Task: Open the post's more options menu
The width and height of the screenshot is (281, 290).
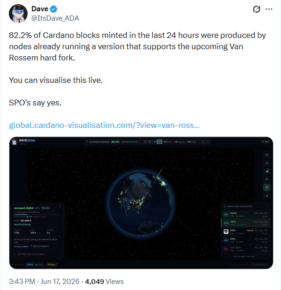Action: coord(269,9)
